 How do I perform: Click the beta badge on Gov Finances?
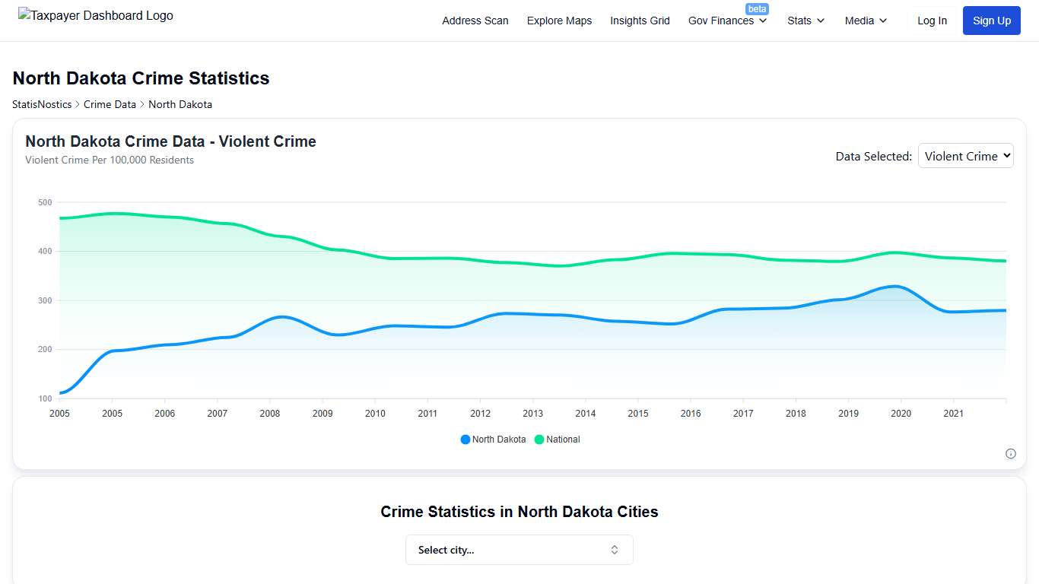click(x=758, y=8)
